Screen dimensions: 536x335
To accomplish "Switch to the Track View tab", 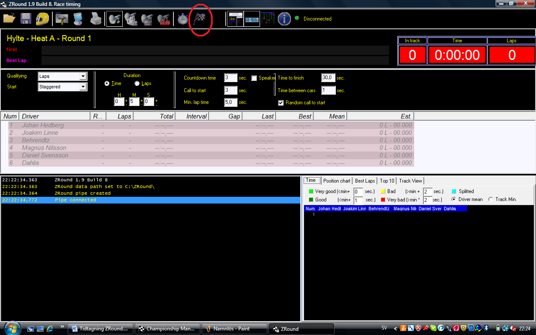I will click(410, 181).
